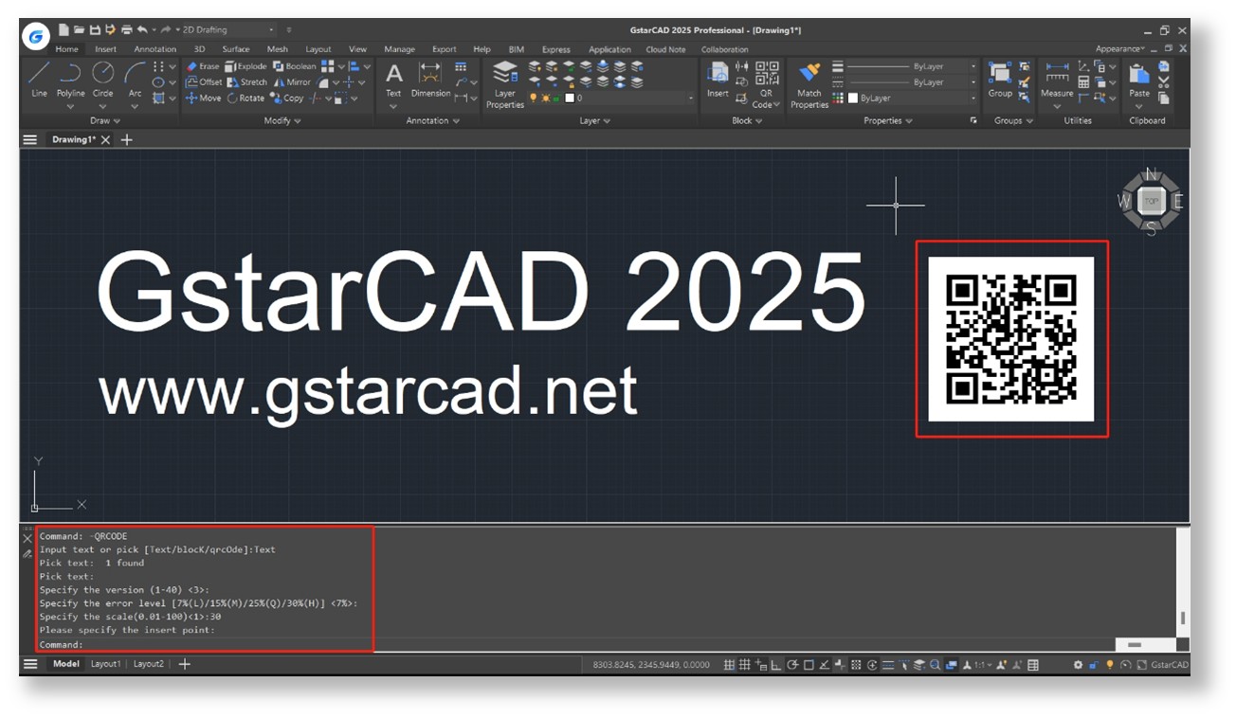Open the ByLayer color selector
1236x718 pixels.
pos(910,98)
